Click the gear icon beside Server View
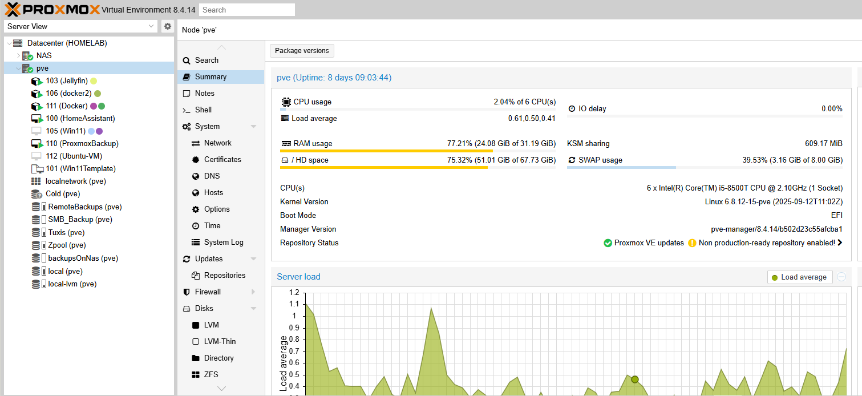This screenshot has width=862, height=396. coord(167,26)
